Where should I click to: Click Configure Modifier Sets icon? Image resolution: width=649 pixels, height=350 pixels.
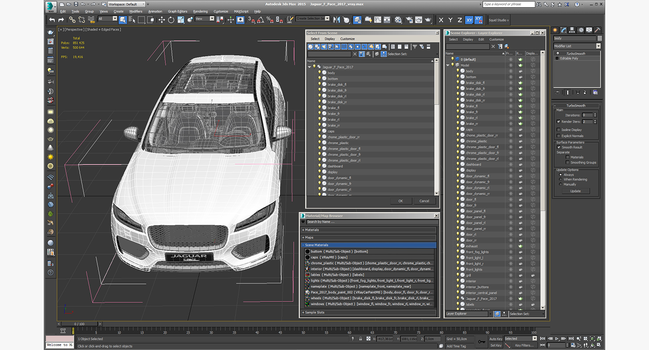click(x=595, y=92)
